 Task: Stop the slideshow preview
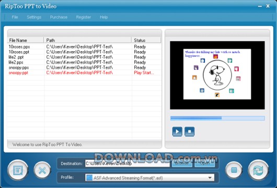pos(190,132)
